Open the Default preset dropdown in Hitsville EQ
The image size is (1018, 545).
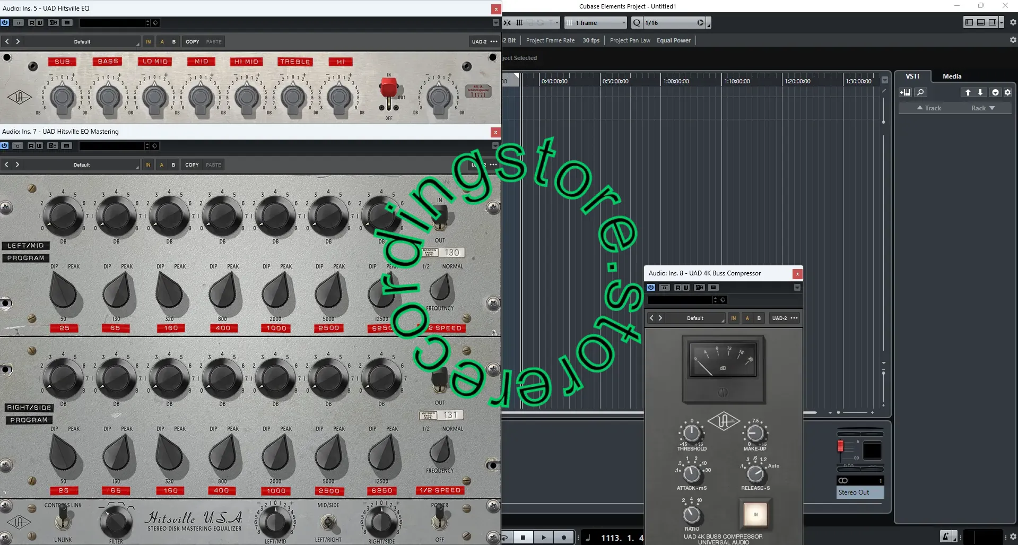(82, 41)
